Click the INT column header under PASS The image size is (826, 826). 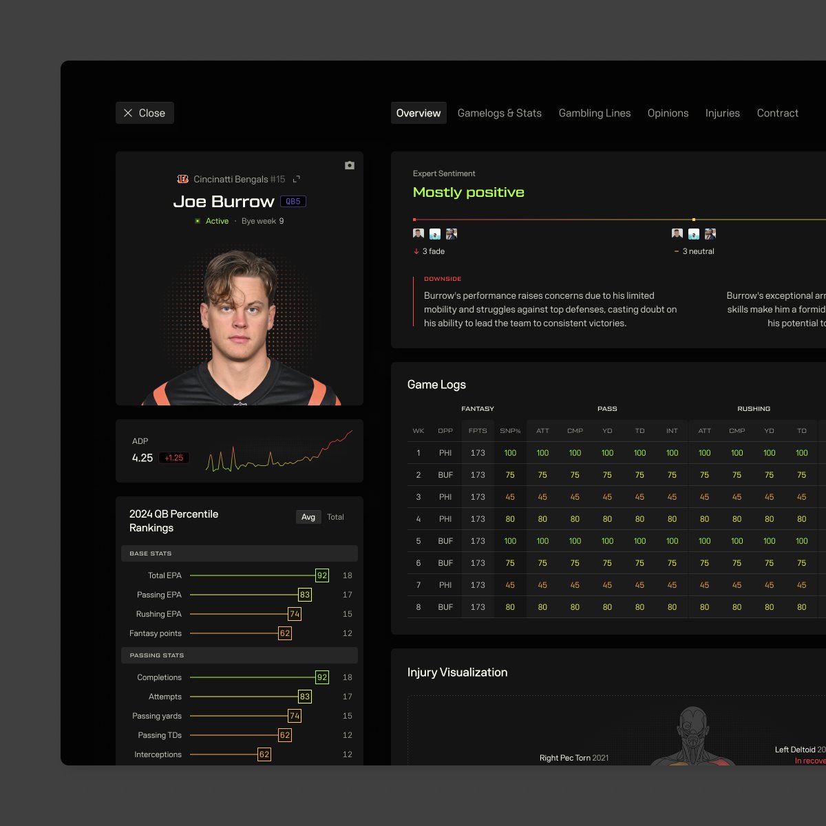(672, 431)
